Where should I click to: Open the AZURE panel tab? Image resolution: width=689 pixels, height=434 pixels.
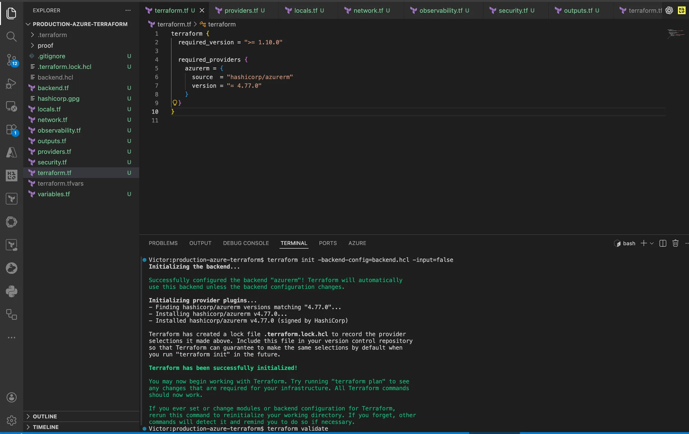click(357, 243)
